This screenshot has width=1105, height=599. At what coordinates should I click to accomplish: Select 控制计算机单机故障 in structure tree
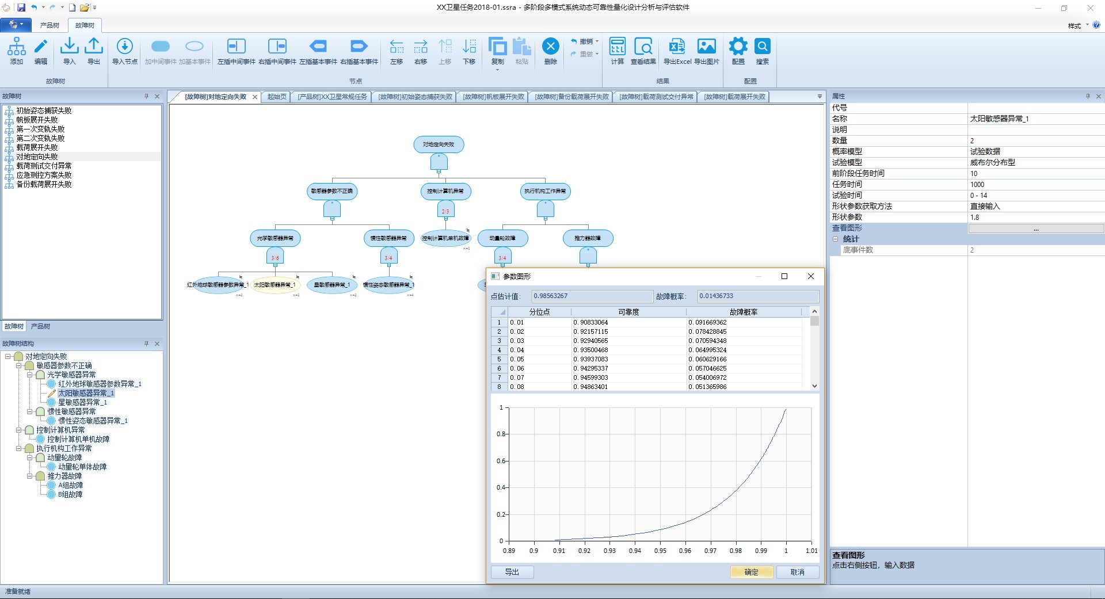(78, 439)
